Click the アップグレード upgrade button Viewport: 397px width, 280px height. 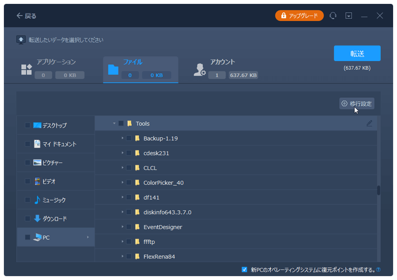(x=299, y=16)
